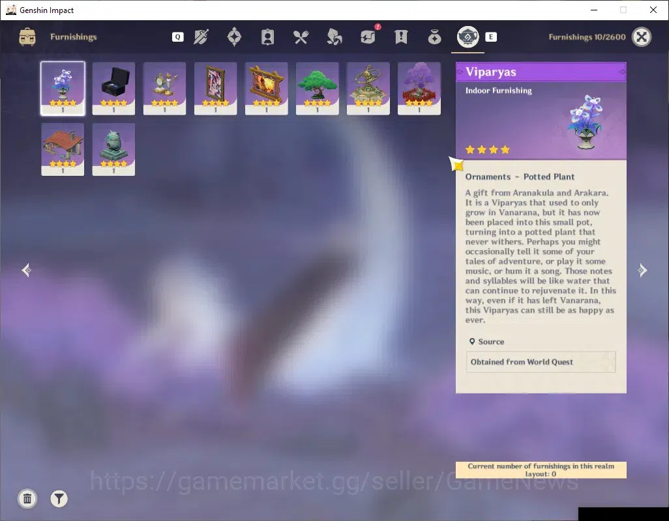Select the Viparyas potted plant item
This screenshot has height=521, width=669.
tap(63, 88)
